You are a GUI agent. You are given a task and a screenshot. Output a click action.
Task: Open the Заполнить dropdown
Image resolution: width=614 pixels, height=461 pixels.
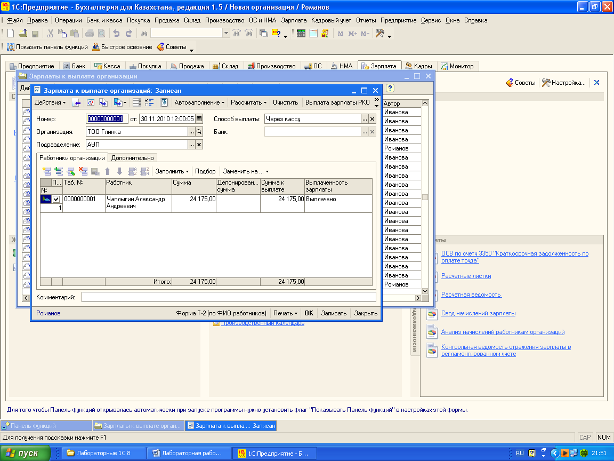click(x=172, y=171)
